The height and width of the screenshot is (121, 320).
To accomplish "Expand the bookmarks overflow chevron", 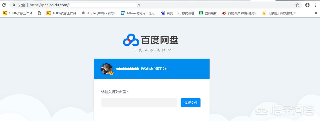I will click(316, 13).
